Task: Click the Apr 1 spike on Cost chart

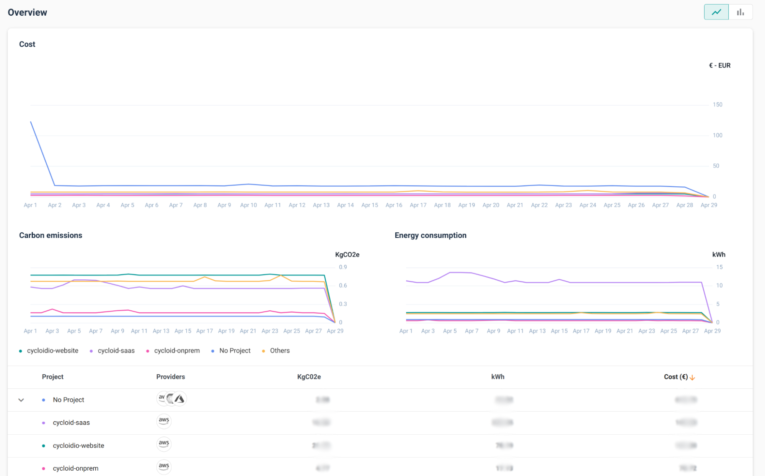Action: coord(31,122)
